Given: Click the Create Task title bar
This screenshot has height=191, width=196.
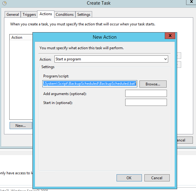Looking at the screenshot, I should [x=99, y=3].
